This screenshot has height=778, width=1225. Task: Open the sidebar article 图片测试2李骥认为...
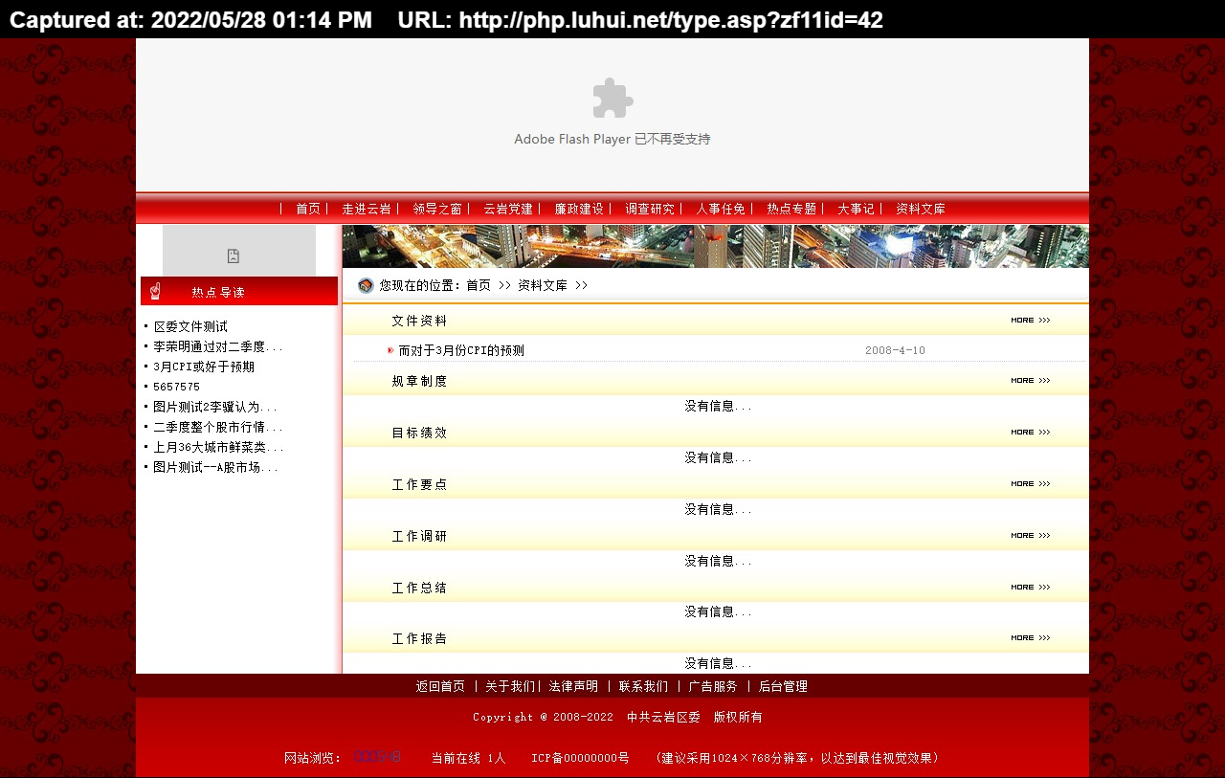point(215,407)
